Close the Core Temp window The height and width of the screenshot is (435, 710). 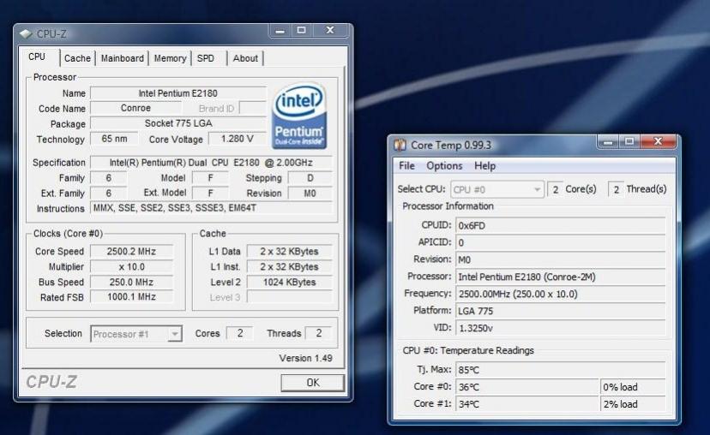(x=658, y=142)
